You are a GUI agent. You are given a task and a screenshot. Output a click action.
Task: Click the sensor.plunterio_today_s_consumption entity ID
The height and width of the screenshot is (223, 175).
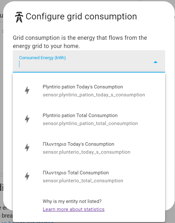tap(86, 152)
